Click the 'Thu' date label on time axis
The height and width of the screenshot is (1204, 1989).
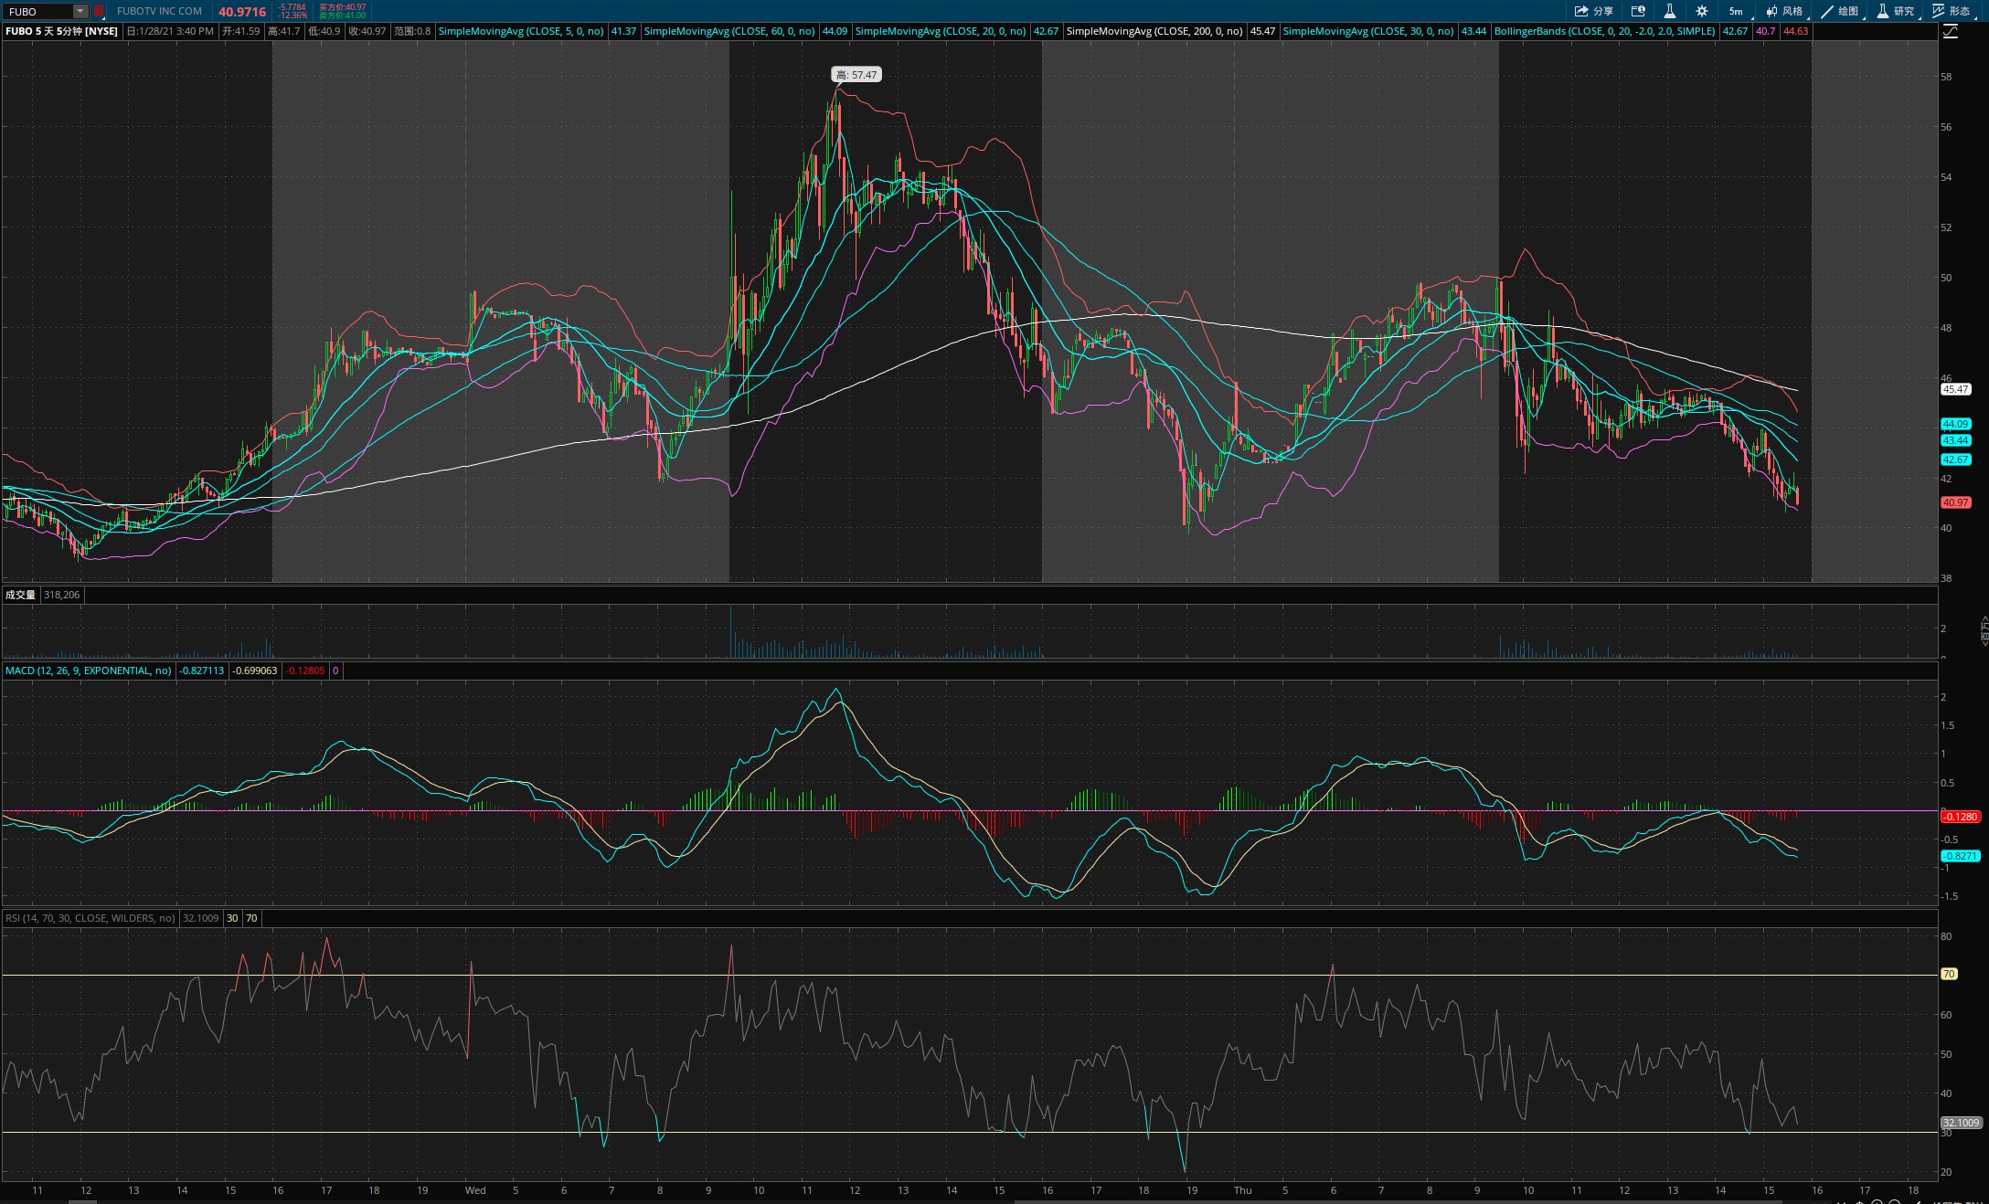1242,1190
